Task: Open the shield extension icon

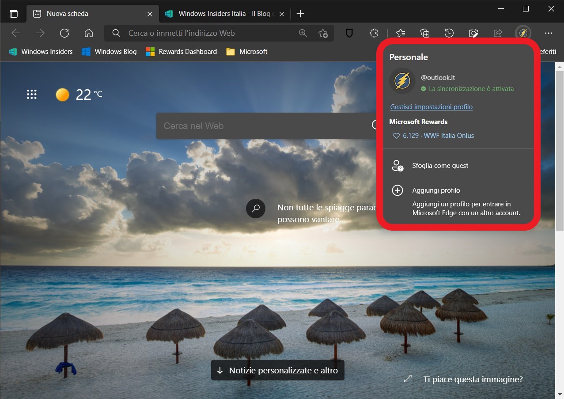Action: point(349,33)
